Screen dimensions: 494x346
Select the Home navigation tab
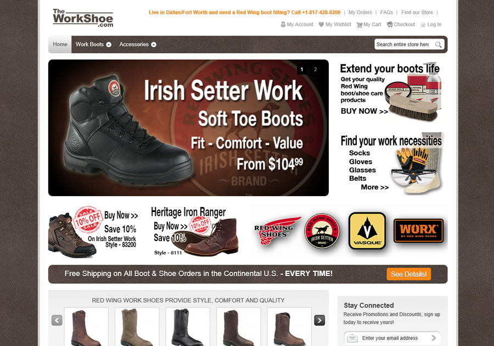60,44
